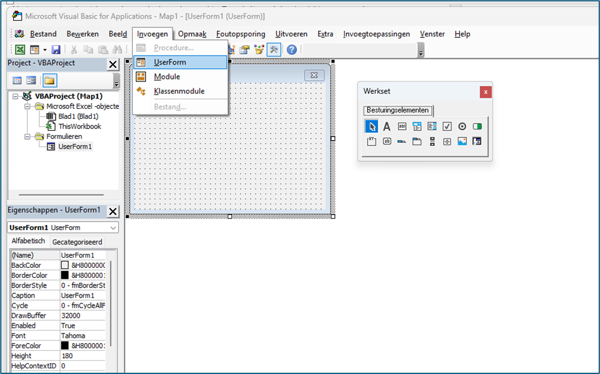Image resolution: width=600 pixels, height=374 pixels.
Task: Open help via the question mark icon
Action: click(291, 50)
